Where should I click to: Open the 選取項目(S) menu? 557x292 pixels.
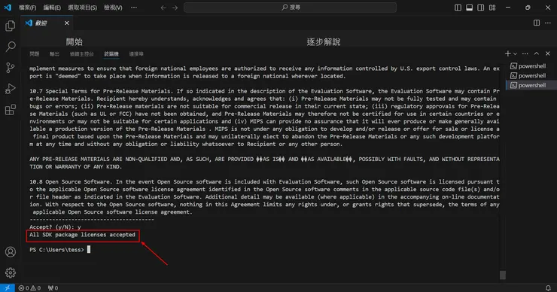coord(82,8)
